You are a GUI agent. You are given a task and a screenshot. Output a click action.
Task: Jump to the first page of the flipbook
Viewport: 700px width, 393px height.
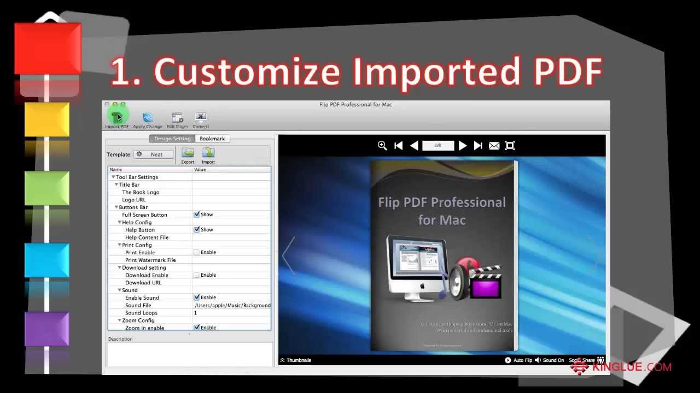(x=398, y=145)
